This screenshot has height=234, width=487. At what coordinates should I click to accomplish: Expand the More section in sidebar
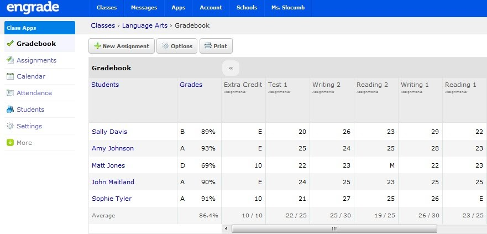[24, 143]
